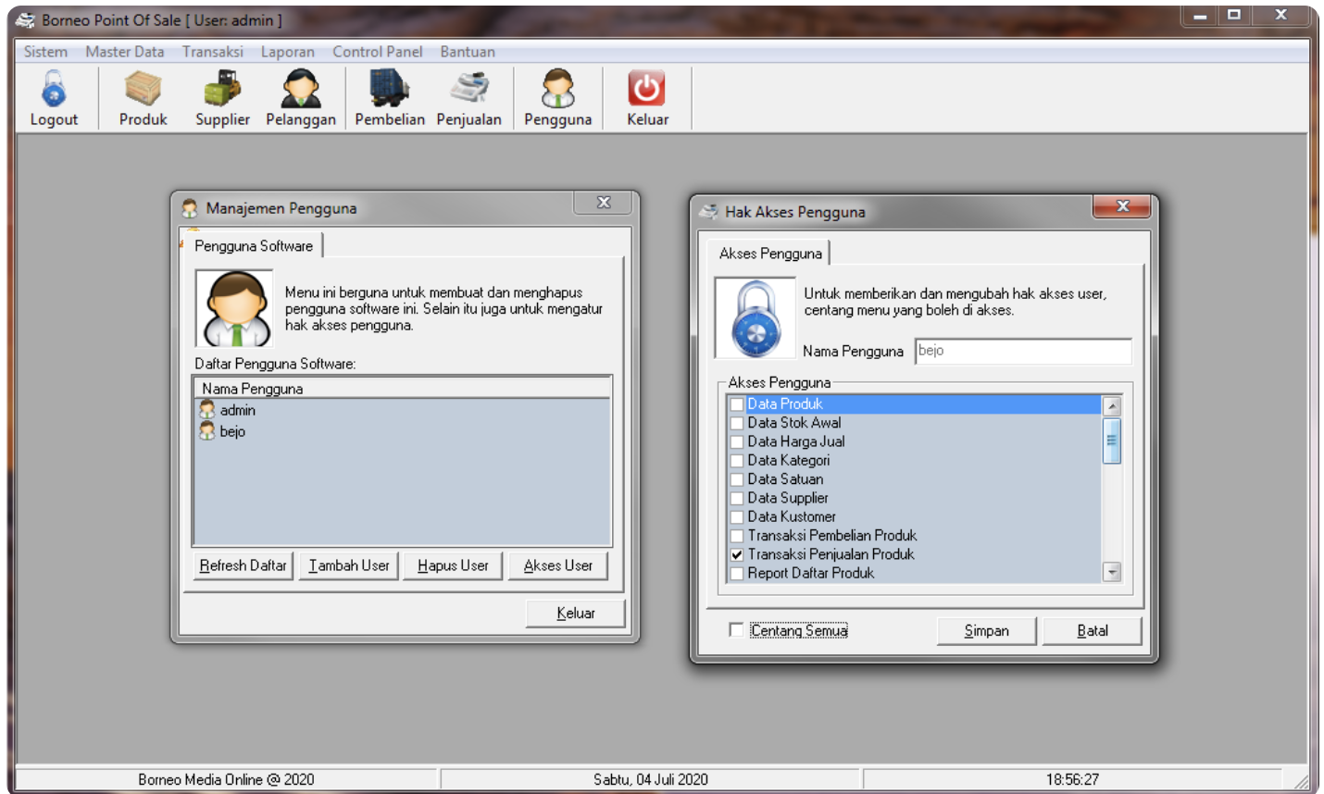Open the Master Data menu
Viewport: 1324px width, 794px height.
pos(125,52)
